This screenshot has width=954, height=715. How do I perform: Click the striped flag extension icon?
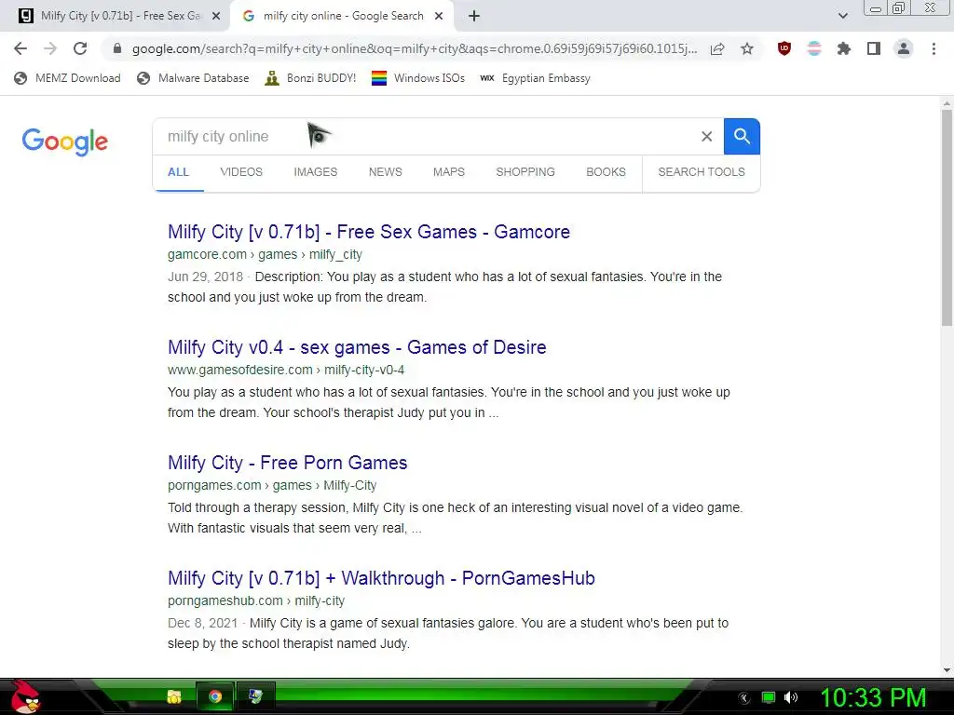pos(814,48)
